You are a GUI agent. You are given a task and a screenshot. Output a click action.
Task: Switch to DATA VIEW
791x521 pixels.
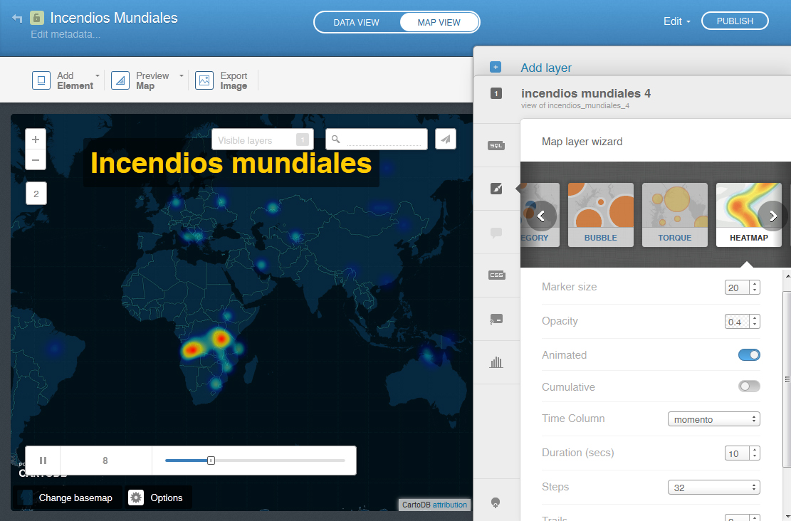coord(356,22)
